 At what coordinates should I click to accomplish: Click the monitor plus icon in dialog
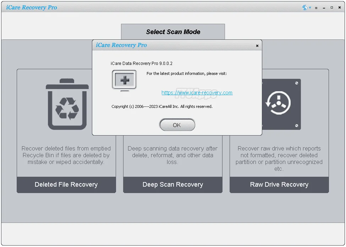[x=124, y=80]
